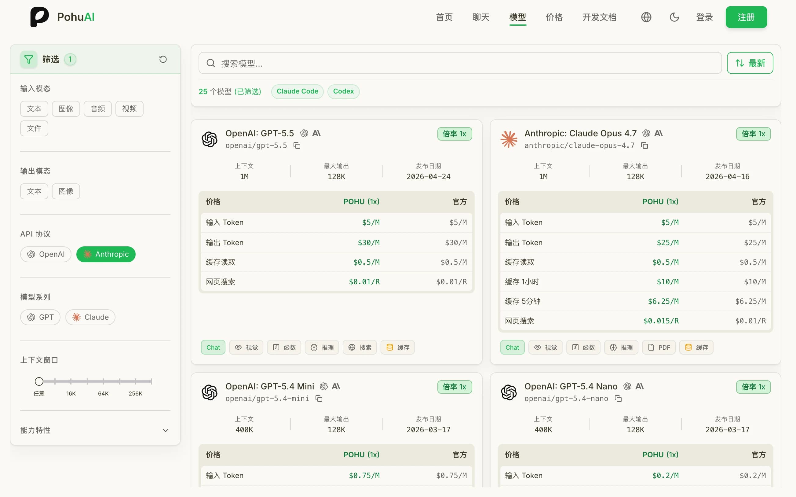Click the search magnifier icon
Screen dimensions: 796x497
tap(210, 63)
